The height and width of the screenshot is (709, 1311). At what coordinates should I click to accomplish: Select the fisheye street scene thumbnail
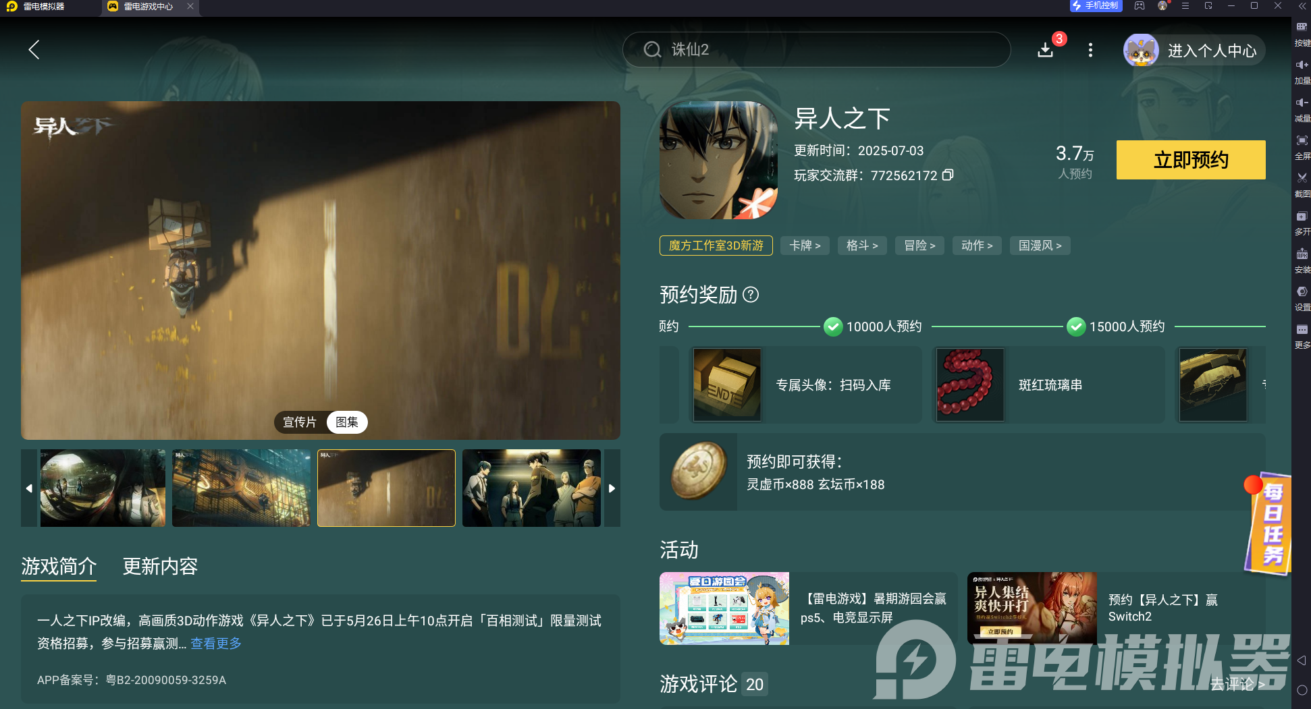(x=103, y=488)
